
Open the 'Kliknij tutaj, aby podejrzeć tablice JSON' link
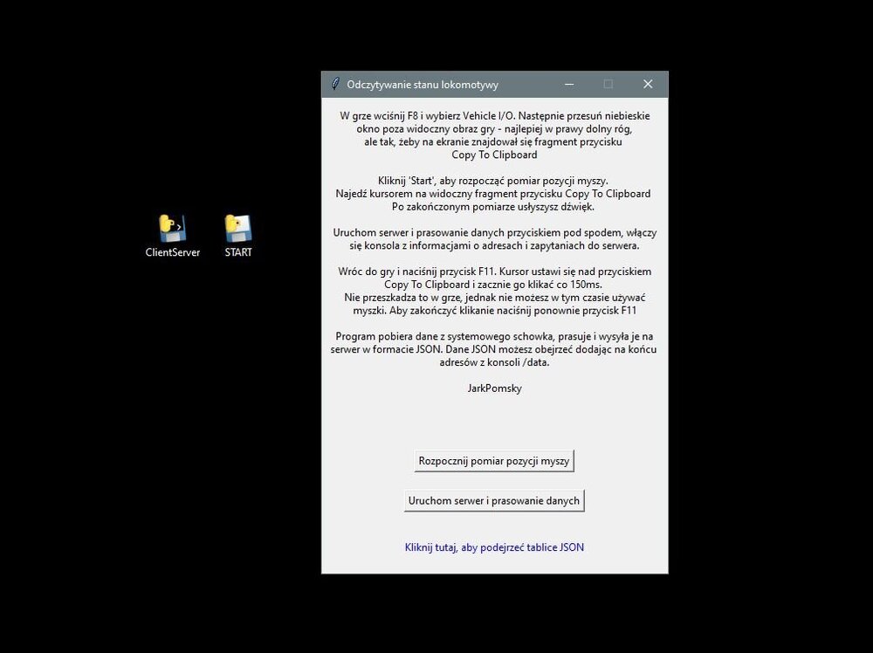pos(494,547)
